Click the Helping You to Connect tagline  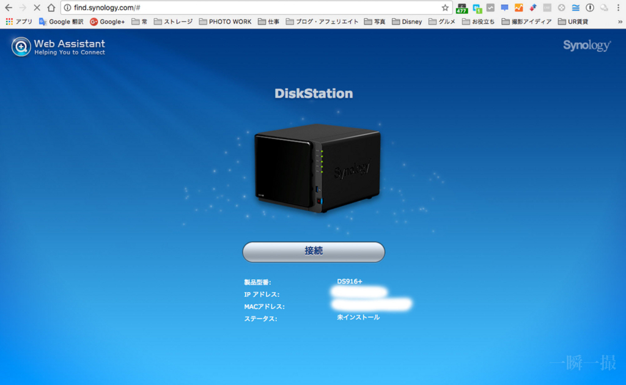point(70,53)
